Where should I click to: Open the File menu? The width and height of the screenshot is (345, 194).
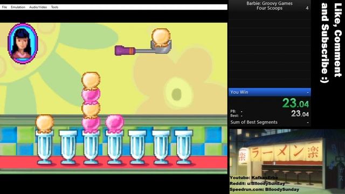point(4,7)
